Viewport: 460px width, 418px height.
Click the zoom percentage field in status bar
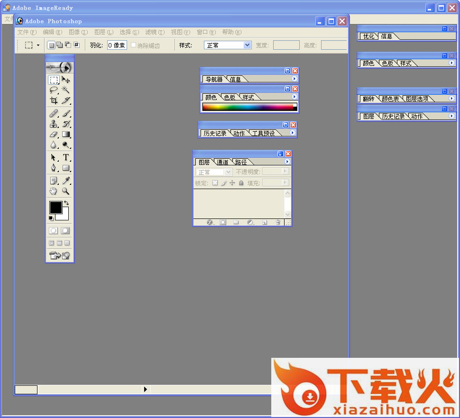(26, 390)
